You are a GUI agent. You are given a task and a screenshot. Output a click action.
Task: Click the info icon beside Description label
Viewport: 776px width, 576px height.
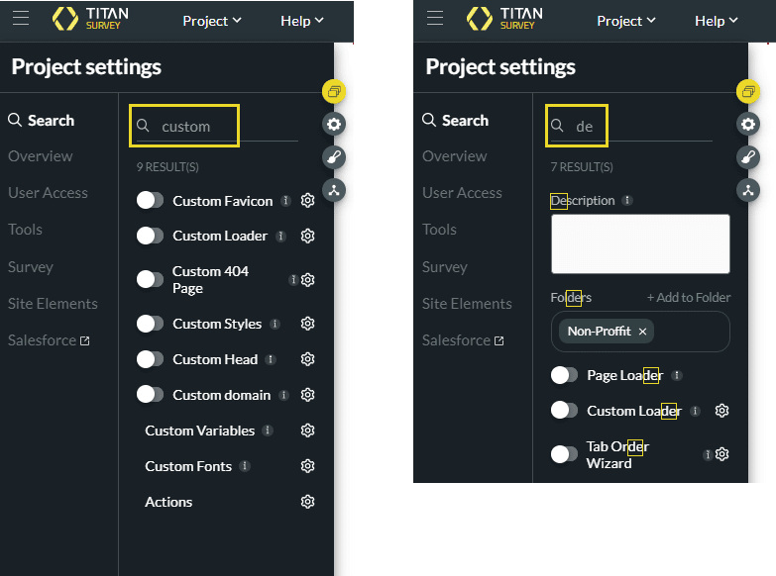click(x=627, y=201)
